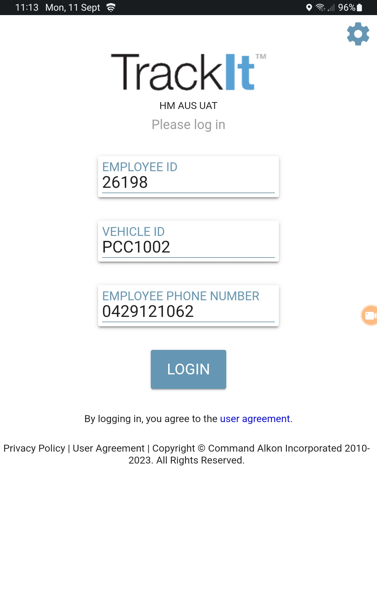Tap the 11:13 clock in status bar
377x603 pixels.
tap(27, 8)
